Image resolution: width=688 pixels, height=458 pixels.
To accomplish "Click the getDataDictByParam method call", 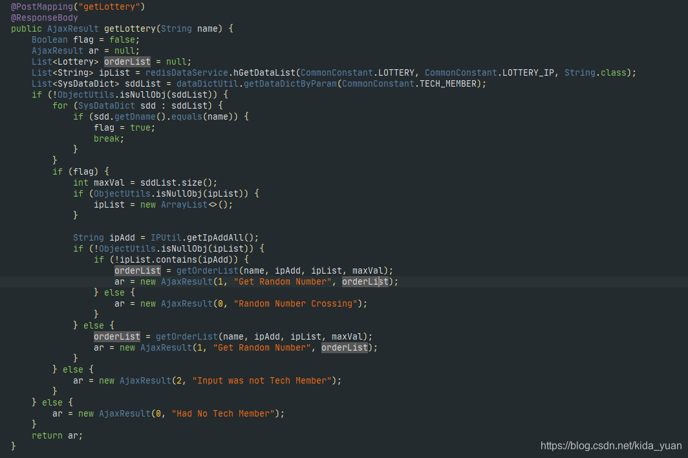I will tap(290, 83).
